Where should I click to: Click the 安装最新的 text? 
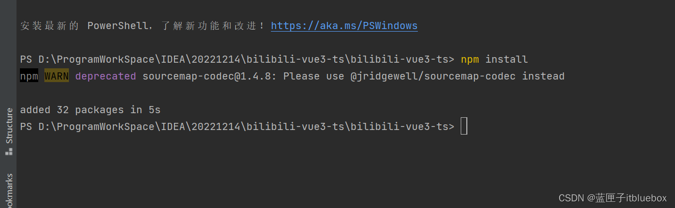(x=49, y=25)
